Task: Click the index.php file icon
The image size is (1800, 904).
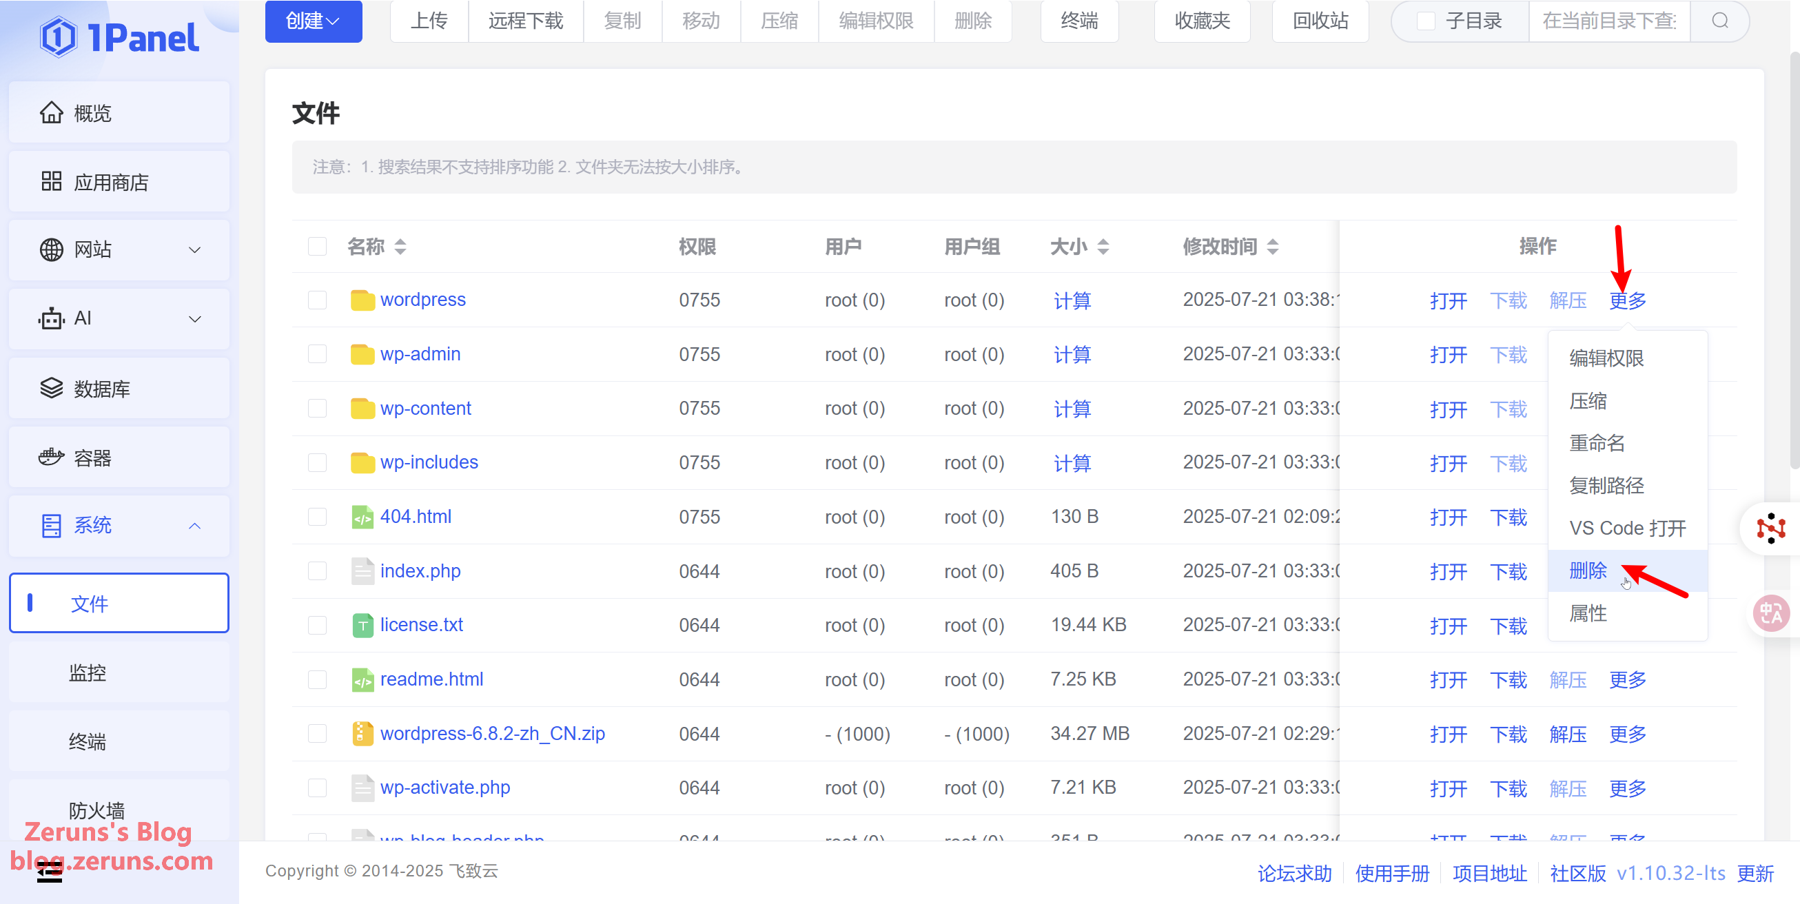Action: (362, 571)
